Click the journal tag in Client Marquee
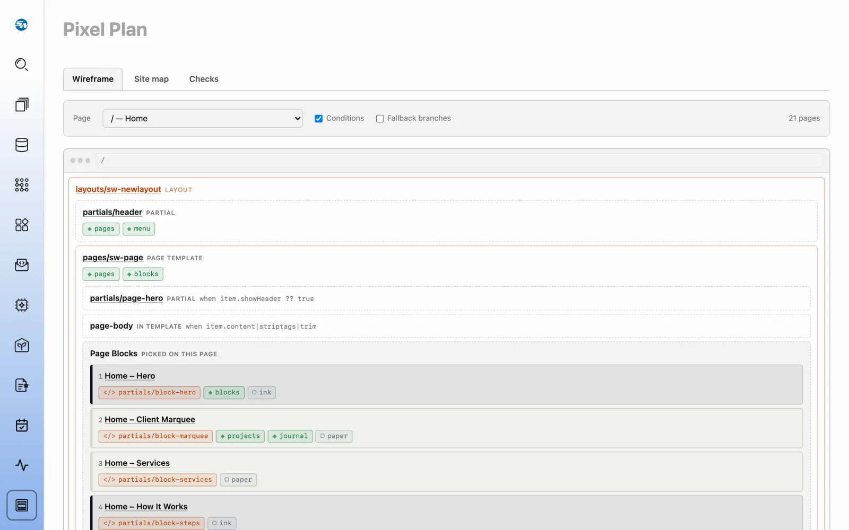Viewport: 849px width, 530px height. tap(290, 436)
